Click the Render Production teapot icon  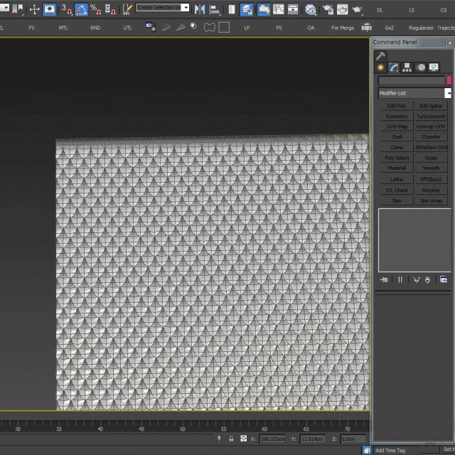click(357, 10)
